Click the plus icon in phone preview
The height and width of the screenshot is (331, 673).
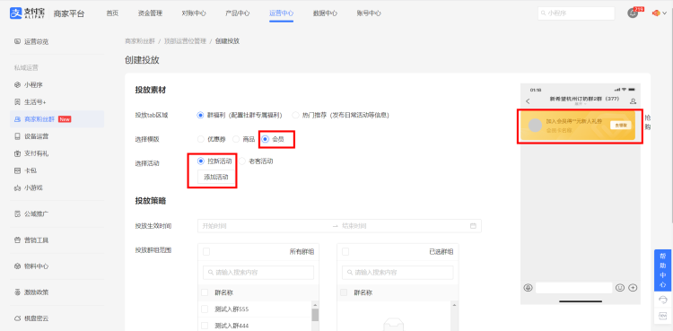[633, 288]
